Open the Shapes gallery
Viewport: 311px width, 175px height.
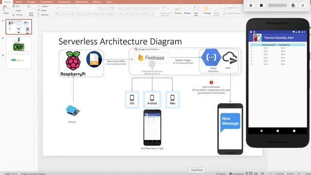click(x=187, y=10)
